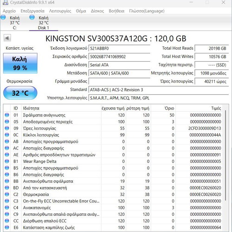Click the blue status circle of Disk 1

point(32,17)
